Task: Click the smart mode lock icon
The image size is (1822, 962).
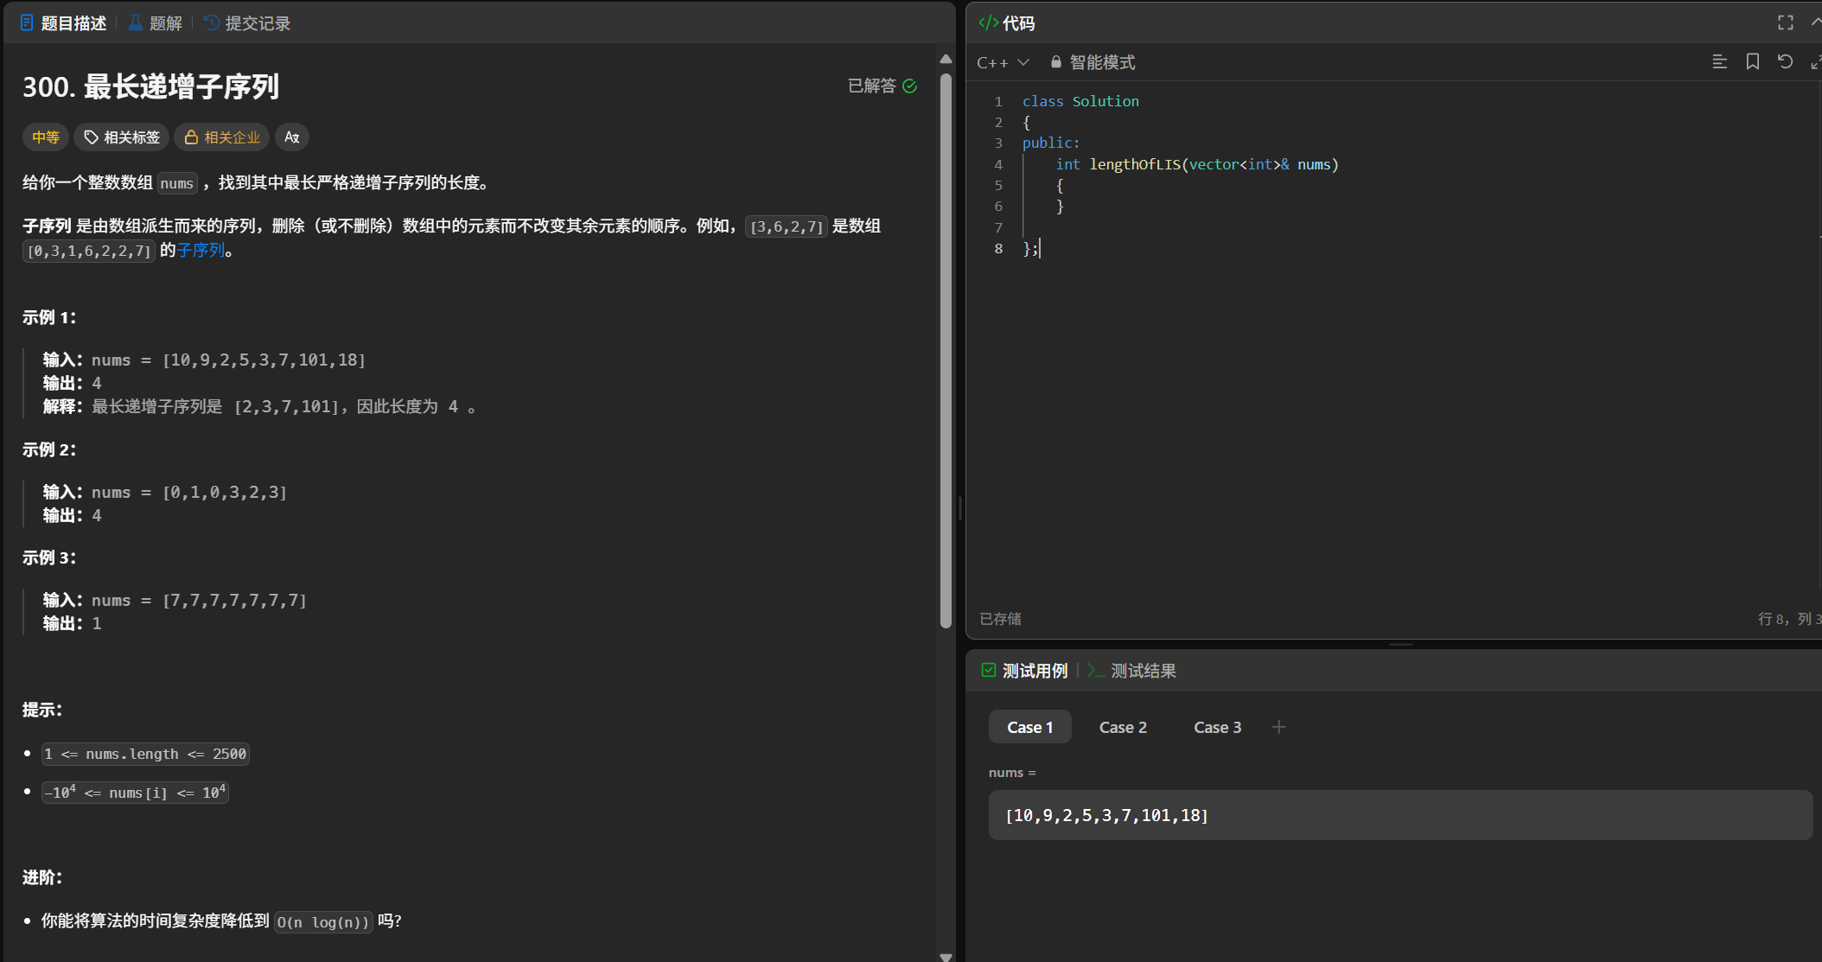Action: 1055,62
